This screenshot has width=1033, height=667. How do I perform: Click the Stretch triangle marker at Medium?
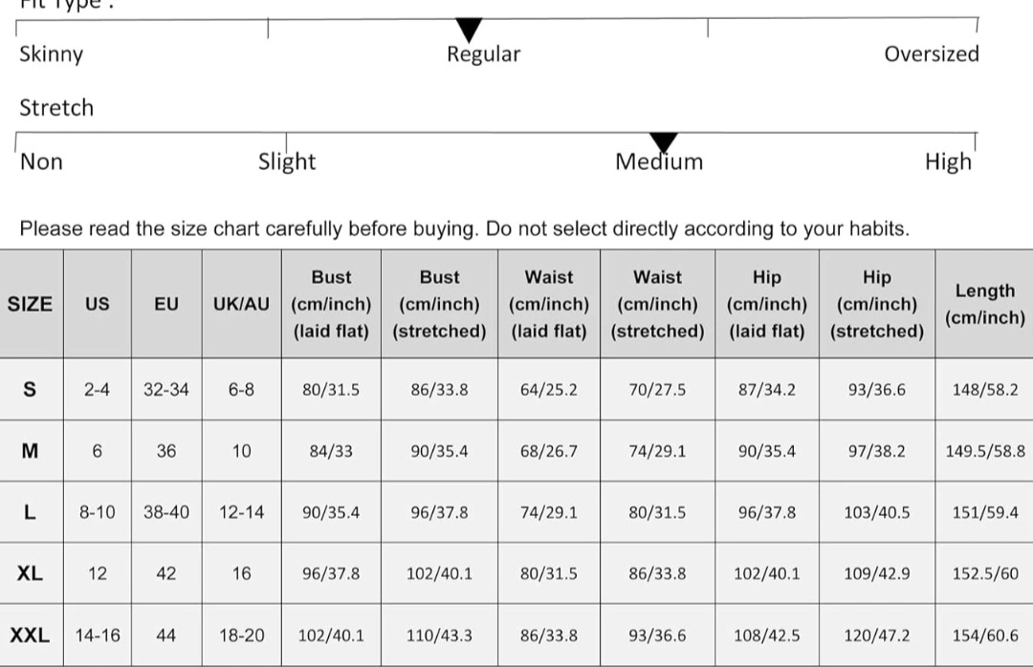pos(664,143)
